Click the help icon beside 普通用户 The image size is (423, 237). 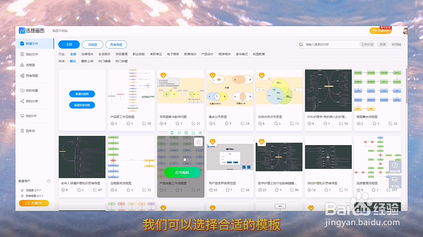coord(49,181)
